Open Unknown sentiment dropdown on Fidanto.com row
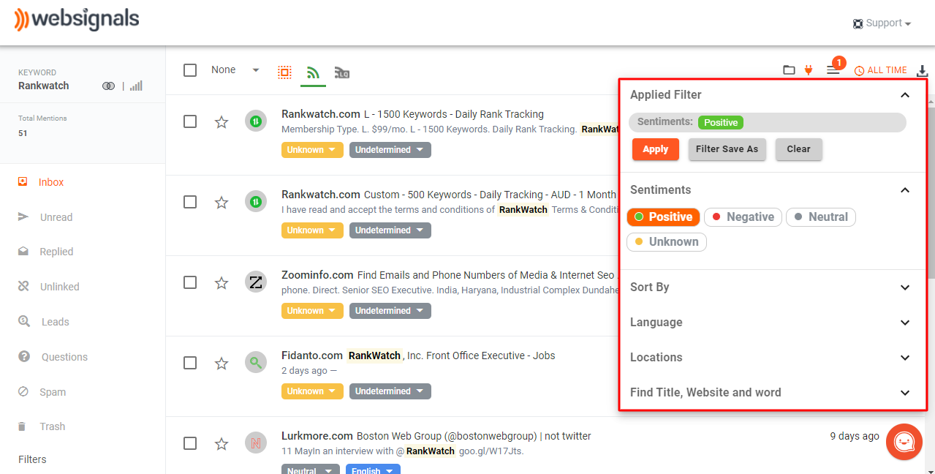935x474 pixels. (312, 391)
